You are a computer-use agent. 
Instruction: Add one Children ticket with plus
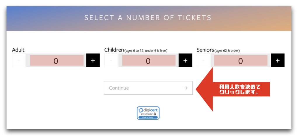[185, 60]
